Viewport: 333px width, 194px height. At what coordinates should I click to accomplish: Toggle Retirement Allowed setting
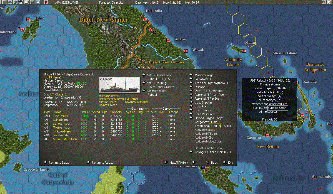pyautogui.click(x=111, y=99)
